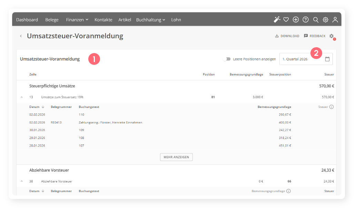357x211 pixels.
Task: Go to Kontakte in navigation
Action: pos(103,20)
